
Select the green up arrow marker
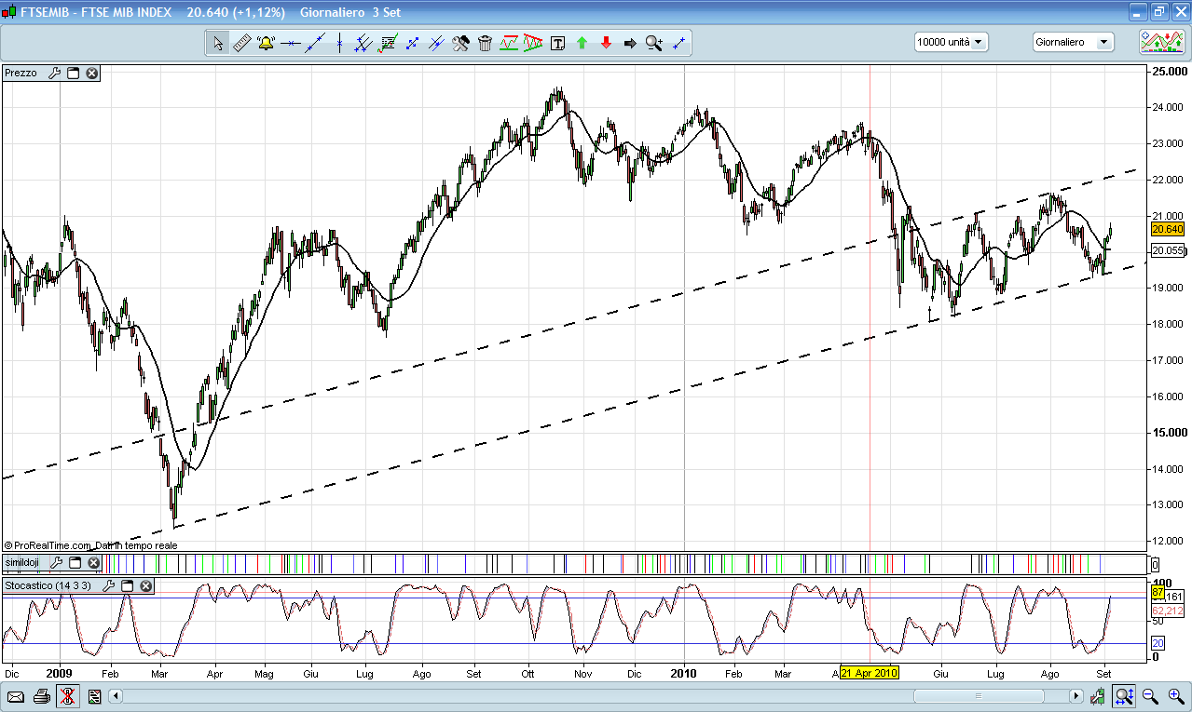click(x=582, y=43)
